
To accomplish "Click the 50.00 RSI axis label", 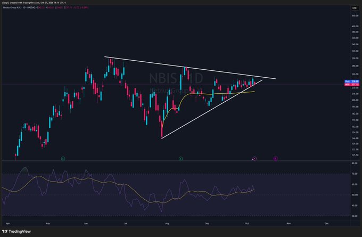I will (x=355, y=195).
